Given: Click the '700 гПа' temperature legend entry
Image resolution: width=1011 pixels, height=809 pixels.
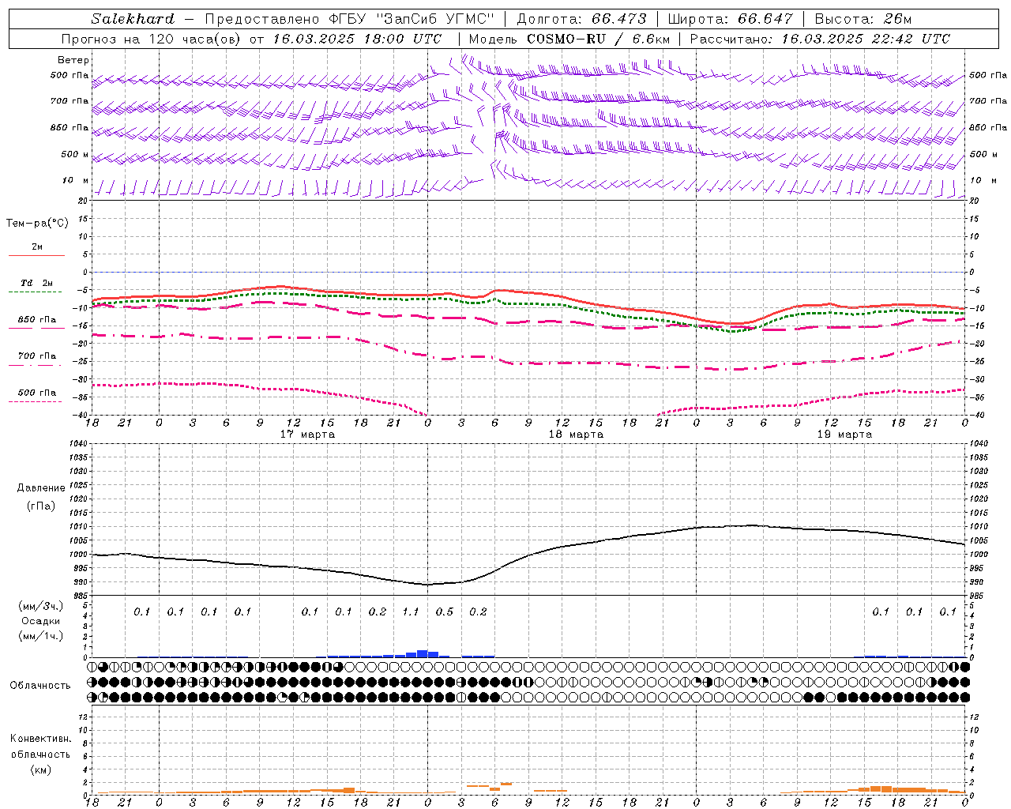Looking at the screenshot, I should pyautogui.click(x=37, y=356).
